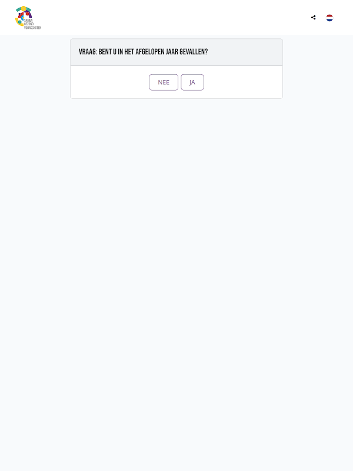Image resolution: width=353 pixels, height=471 pixels.
Task: Select the question heading text
Action: point(143,52)
